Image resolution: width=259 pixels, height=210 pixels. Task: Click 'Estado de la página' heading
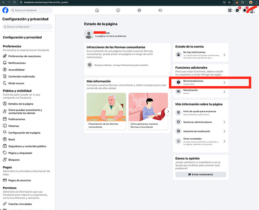tap(101, 24)
